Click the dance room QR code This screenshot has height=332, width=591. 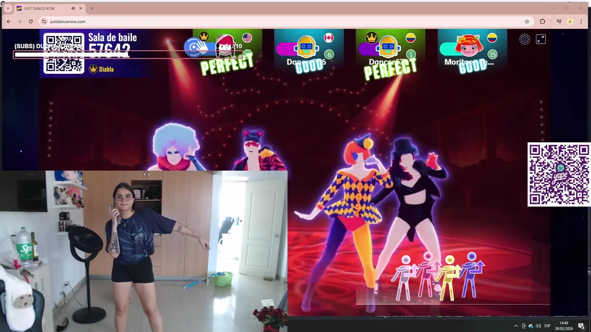[64, 53]
